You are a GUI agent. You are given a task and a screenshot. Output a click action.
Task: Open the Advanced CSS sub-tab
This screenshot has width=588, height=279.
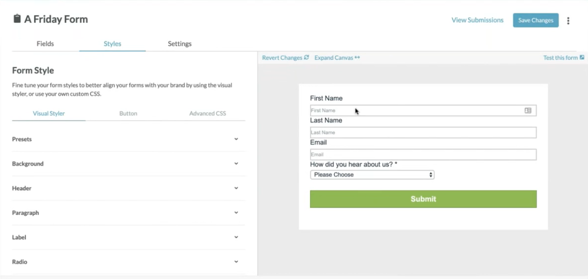(207, 113)
